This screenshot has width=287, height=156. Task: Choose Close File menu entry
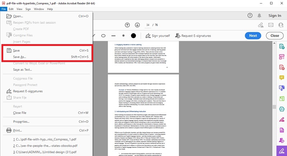tap(46, 113)
